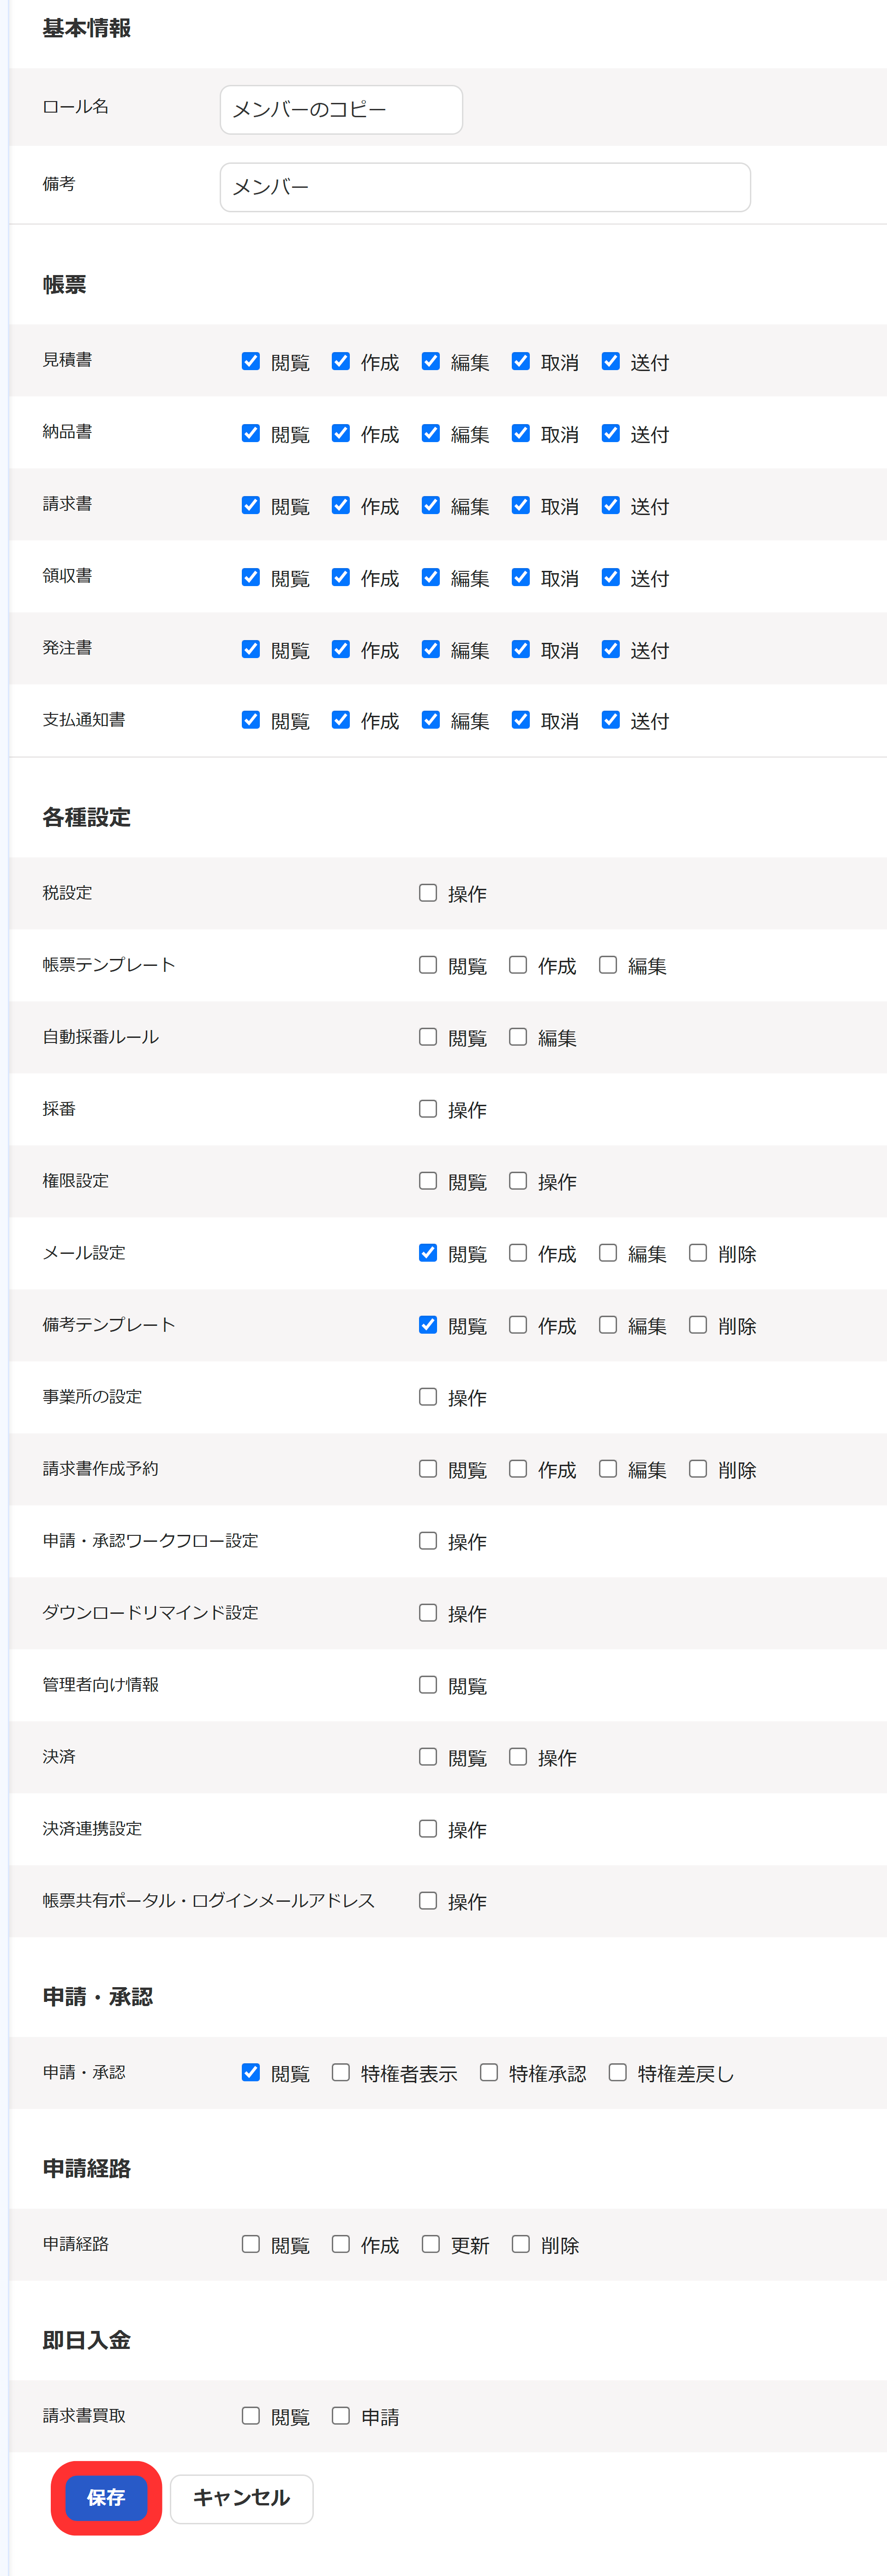Enable 削除 for 請求書作成予約
887x2576 pixels.
(698, 1469)
